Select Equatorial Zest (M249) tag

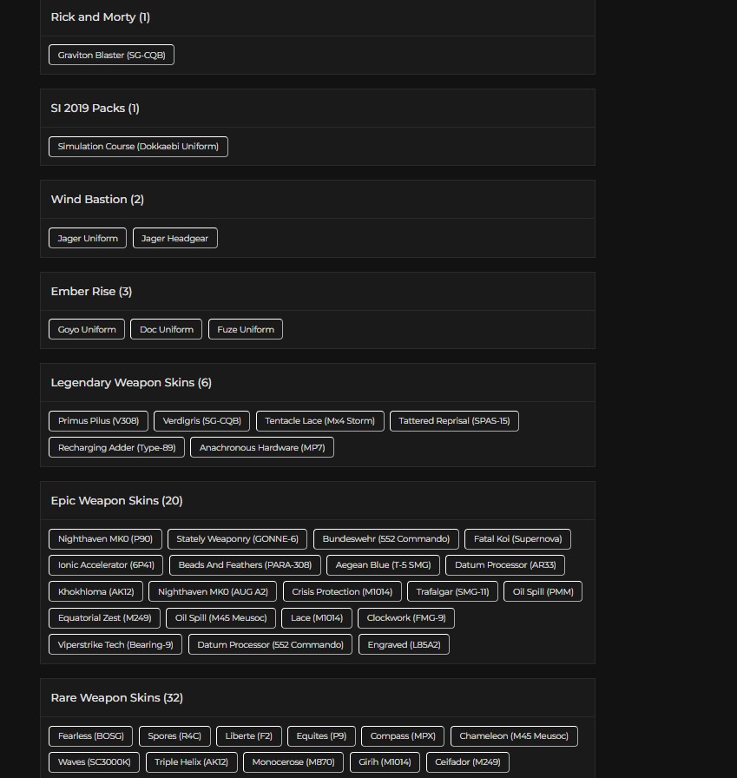click(105, 618)
